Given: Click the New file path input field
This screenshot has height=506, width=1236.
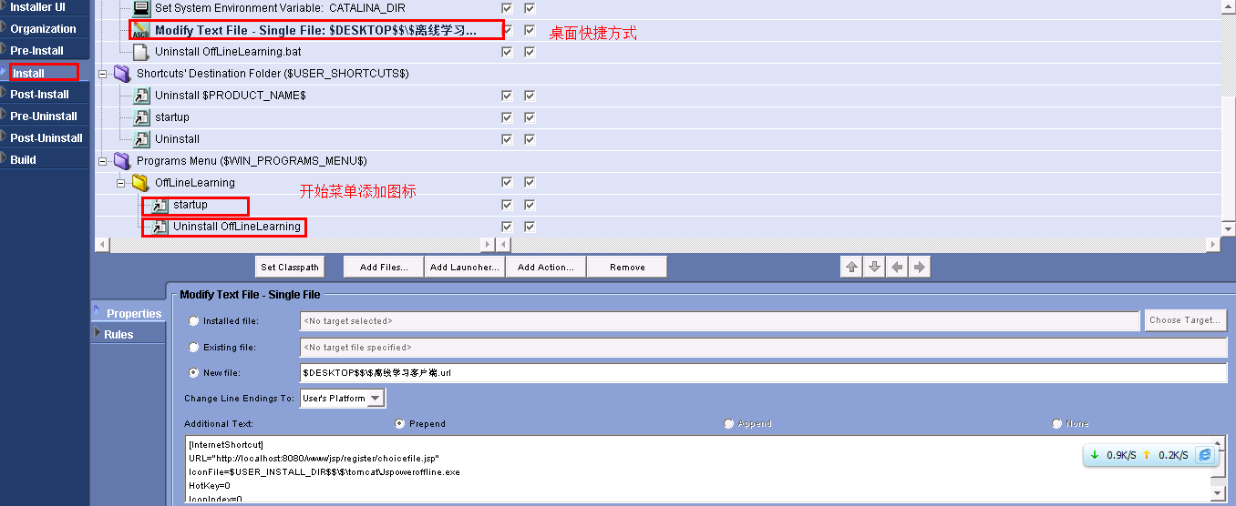Looking at the screenshot, I should coord(764,373).
